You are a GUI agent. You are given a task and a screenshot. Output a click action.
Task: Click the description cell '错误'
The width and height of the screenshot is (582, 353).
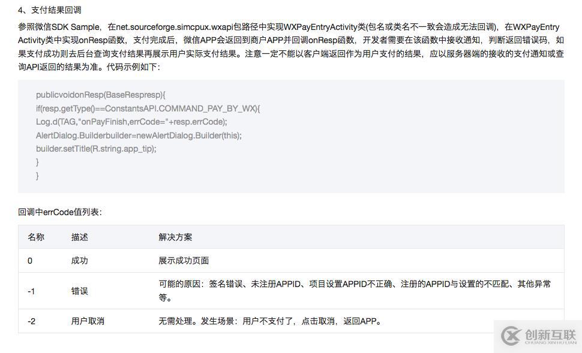(79, 291)
